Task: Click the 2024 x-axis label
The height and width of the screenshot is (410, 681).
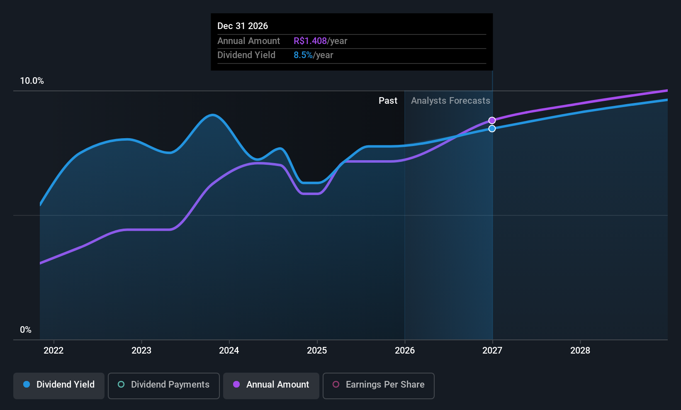Action: [229, 351]
